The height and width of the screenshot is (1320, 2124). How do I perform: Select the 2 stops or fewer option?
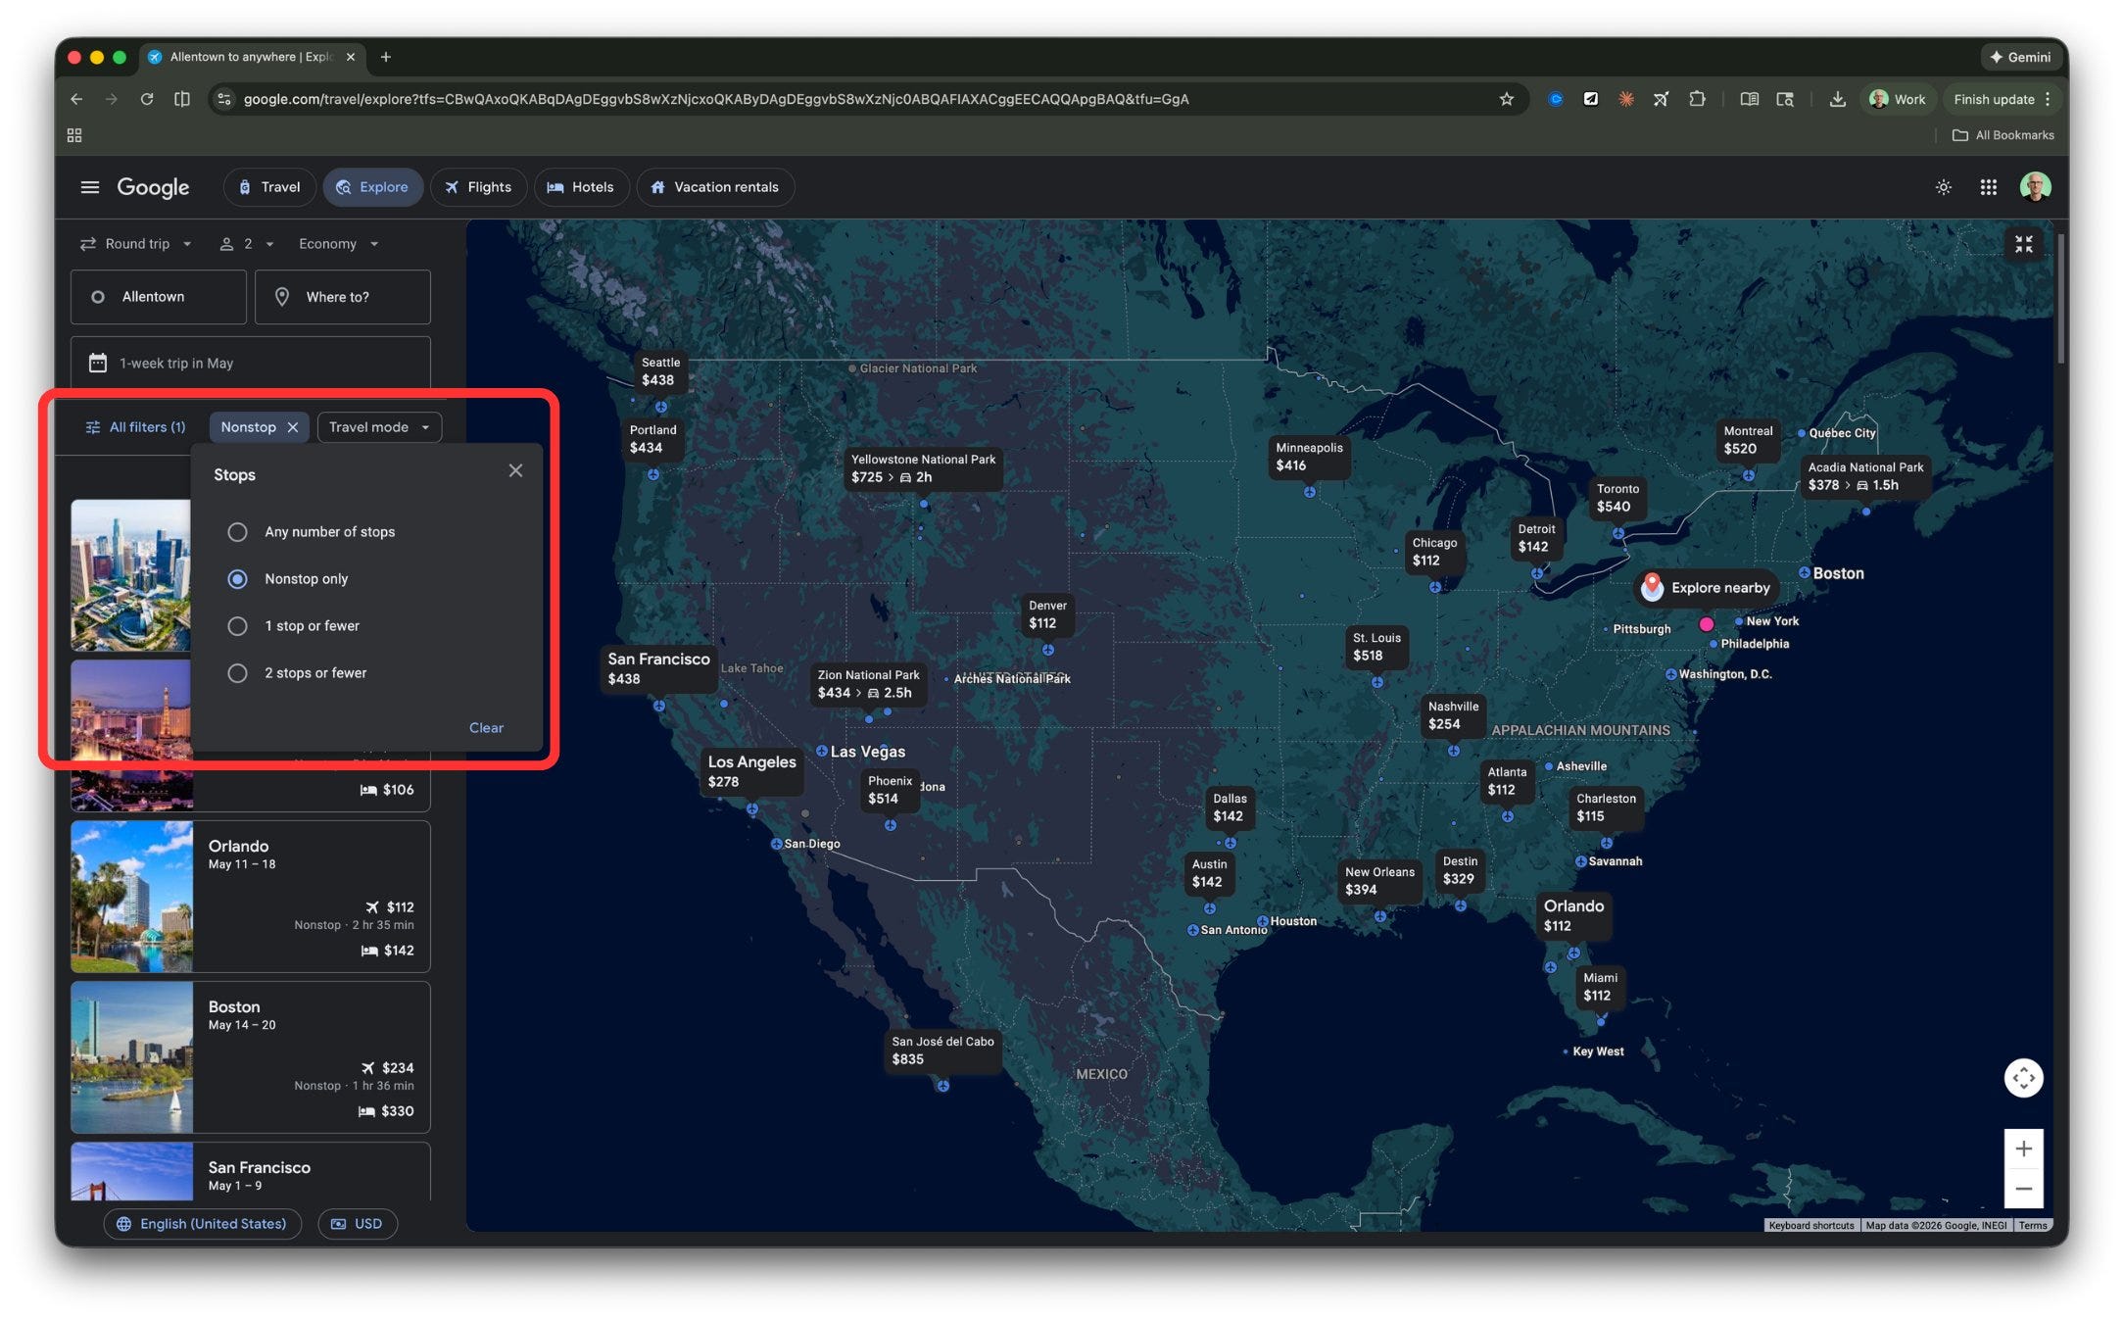(x=237, y=673)
